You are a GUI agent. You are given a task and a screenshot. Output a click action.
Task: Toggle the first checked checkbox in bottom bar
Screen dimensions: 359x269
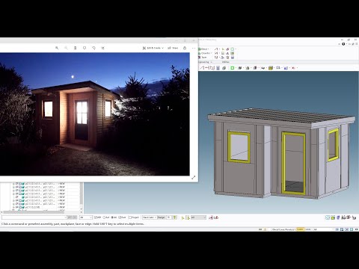pos(96,217)
